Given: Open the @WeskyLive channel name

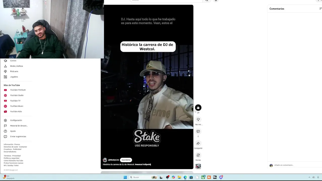Looking at the screenshot, I should pos(113,160).
